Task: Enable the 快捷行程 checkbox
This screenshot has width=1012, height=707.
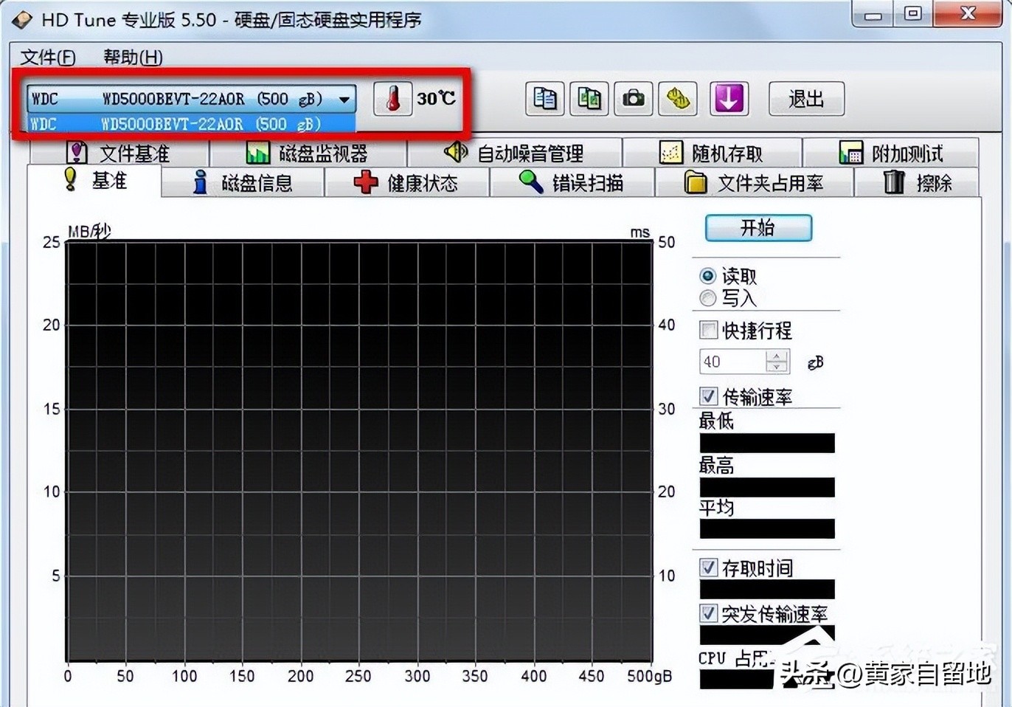Action: click(x=709, y=330)
